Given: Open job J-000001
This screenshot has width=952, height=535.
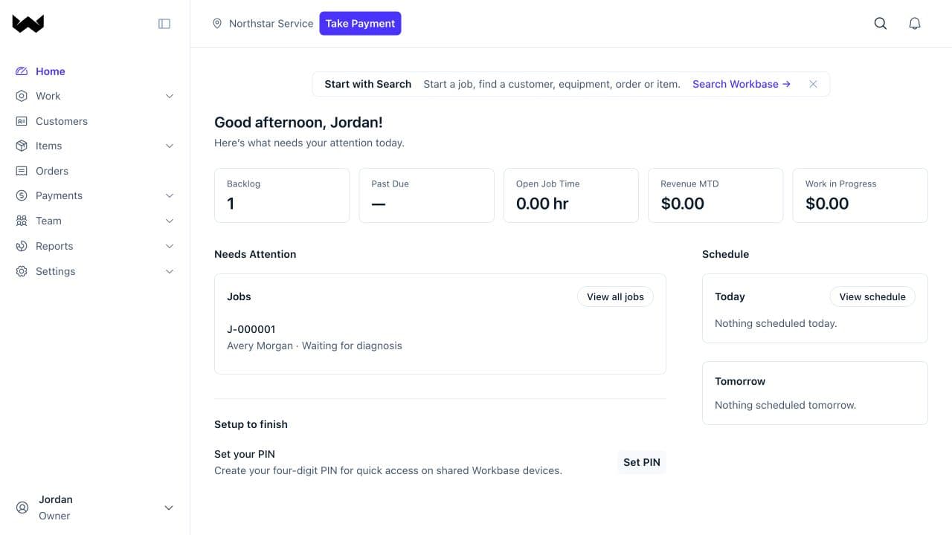Looking at the screenshot, I should point(251,329).
